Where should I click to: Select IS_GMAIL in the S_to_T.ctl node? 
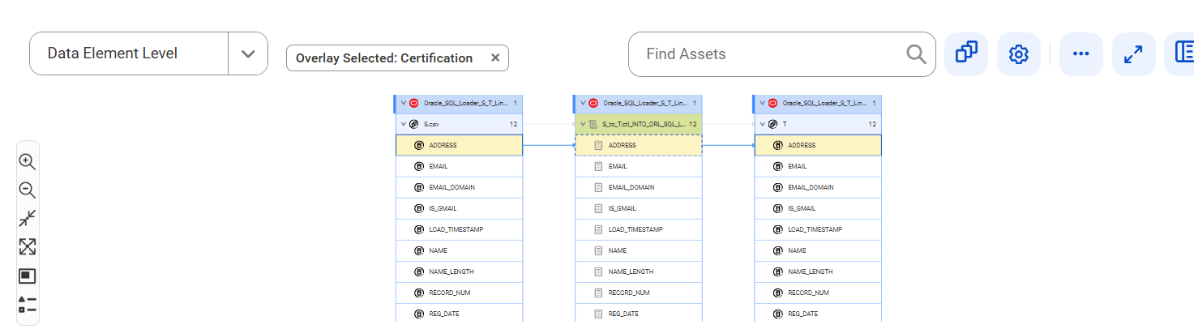639,208
